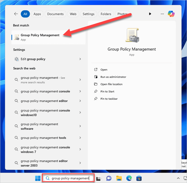This screenshot has width=187, height=183.
Task: Click the taskbar search box
Action: (x=68, y=178)
